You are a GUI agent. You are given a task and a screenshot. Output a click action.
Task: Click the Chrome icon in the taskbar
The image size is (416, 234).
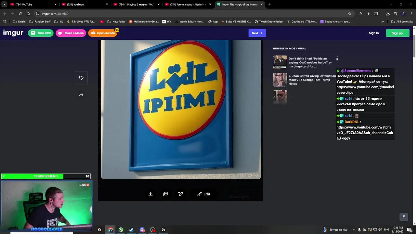[110, 230]
